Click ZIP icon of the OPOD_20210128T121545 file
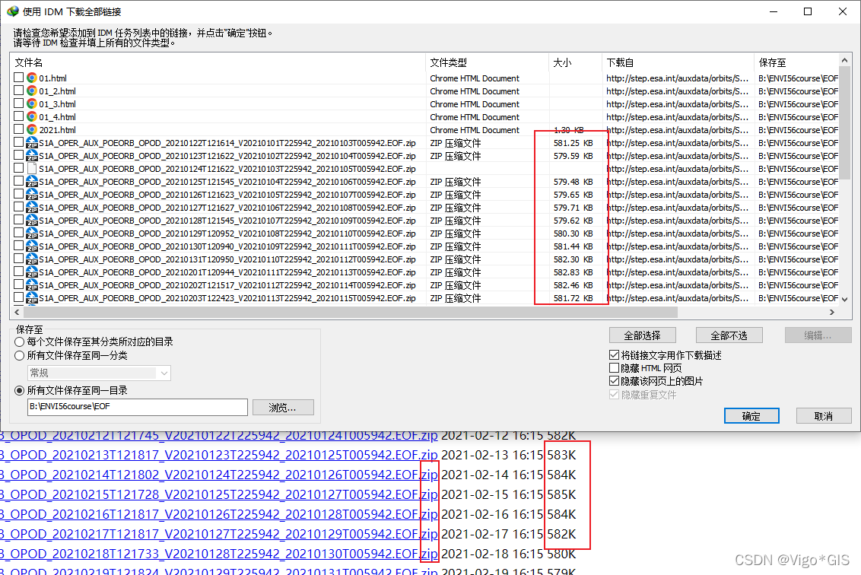 (x=32, y=221)
